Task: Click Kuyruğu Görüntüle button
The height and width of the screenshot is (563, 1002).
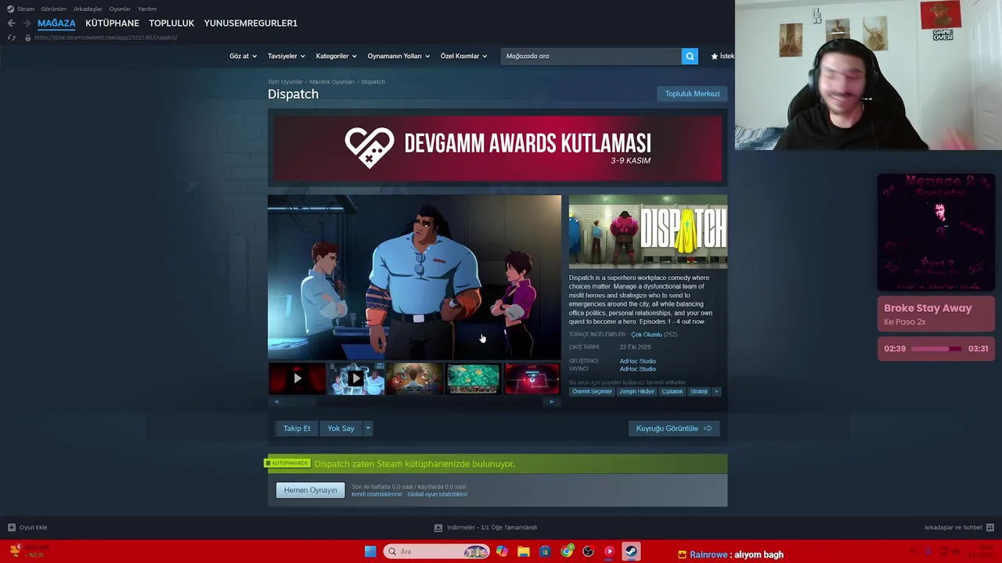Action: (x=673, y=429)
